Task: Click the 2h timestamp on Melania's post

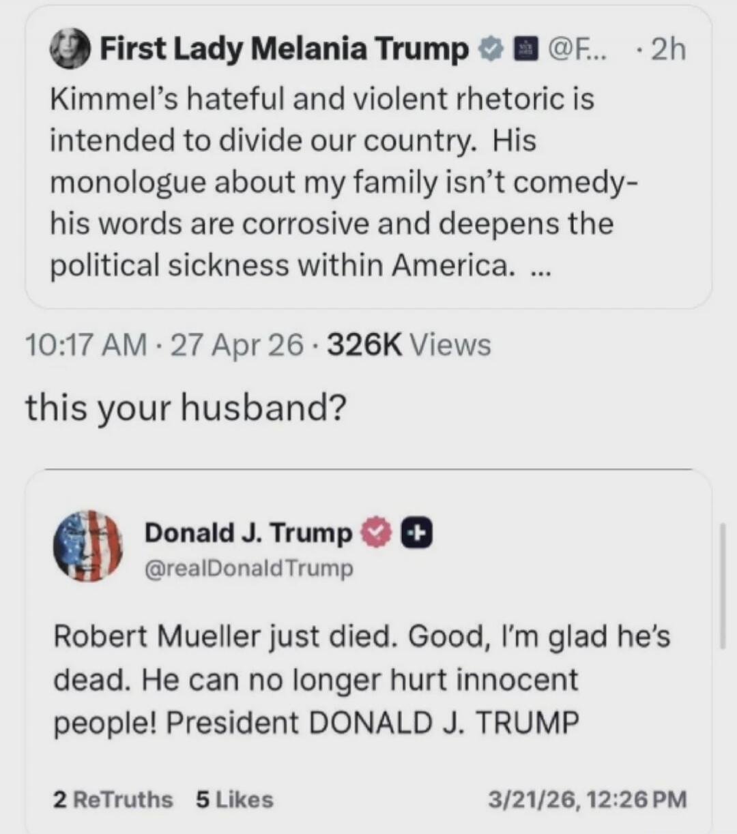Action: 669,48
